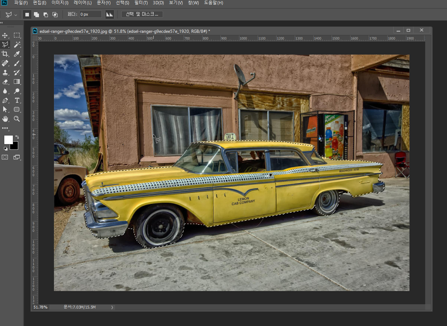
Task: Select the Zoom tool
Action: [x=17, y=119]
